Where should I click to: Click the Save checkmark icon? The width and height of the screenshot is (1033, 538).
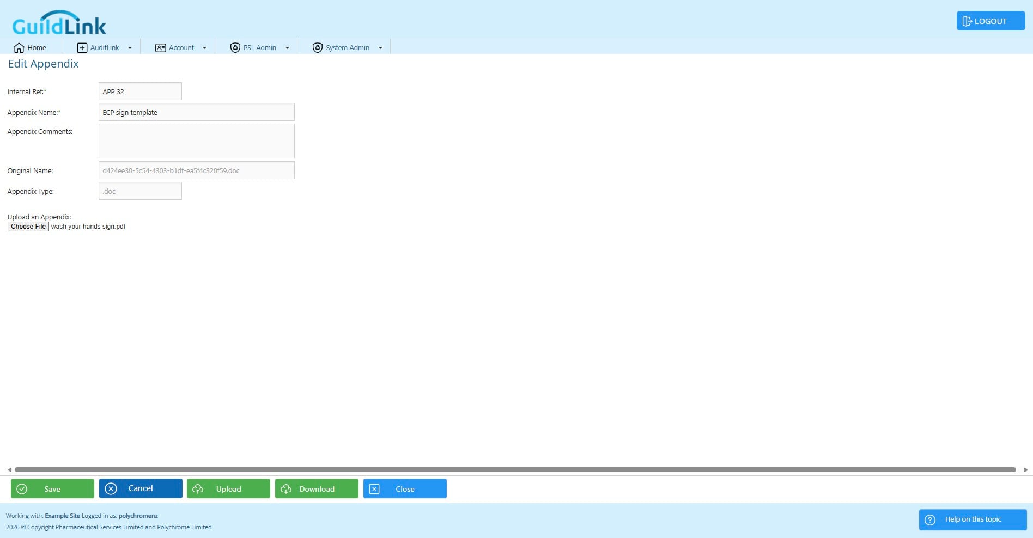pyautogui.click(x=22, y=489)
